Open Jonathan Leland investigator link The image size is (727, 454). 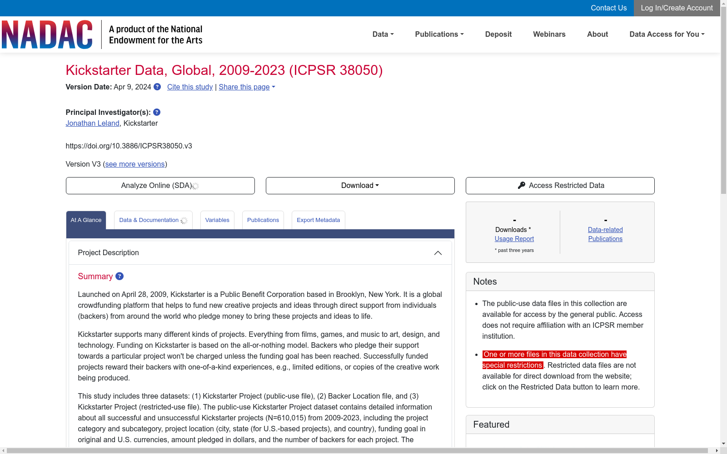(x=92, y=123)
